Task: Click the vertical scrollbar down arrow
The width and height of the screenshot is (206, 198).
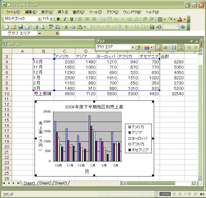Action: pos(200,178)
